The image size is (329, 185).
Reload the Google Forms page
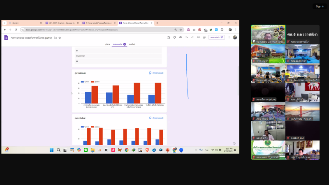click(16, 30)
